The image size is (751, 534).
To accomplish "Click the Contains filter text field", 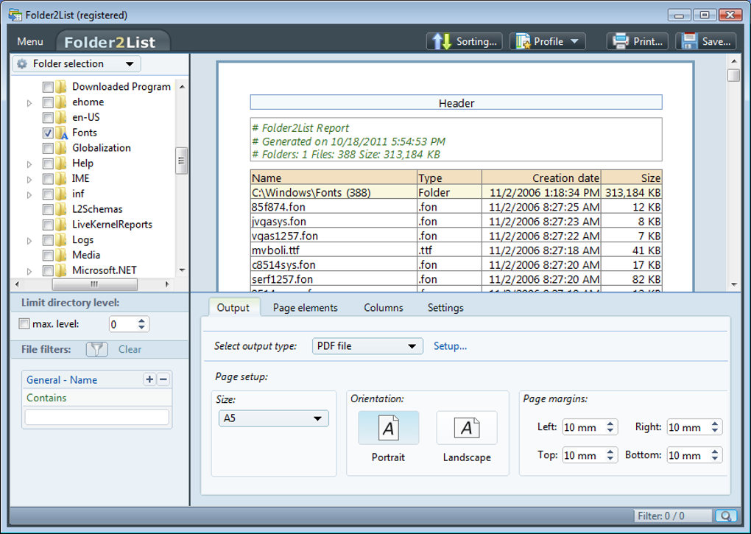I will [x=97, y=417].
